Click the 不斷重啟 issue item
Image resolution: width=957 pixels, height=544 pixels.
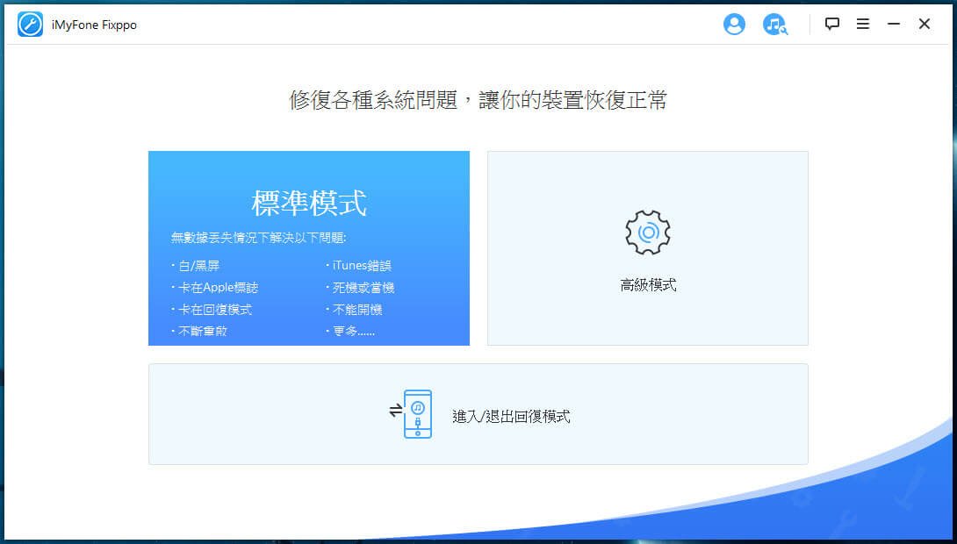[203, 332]
